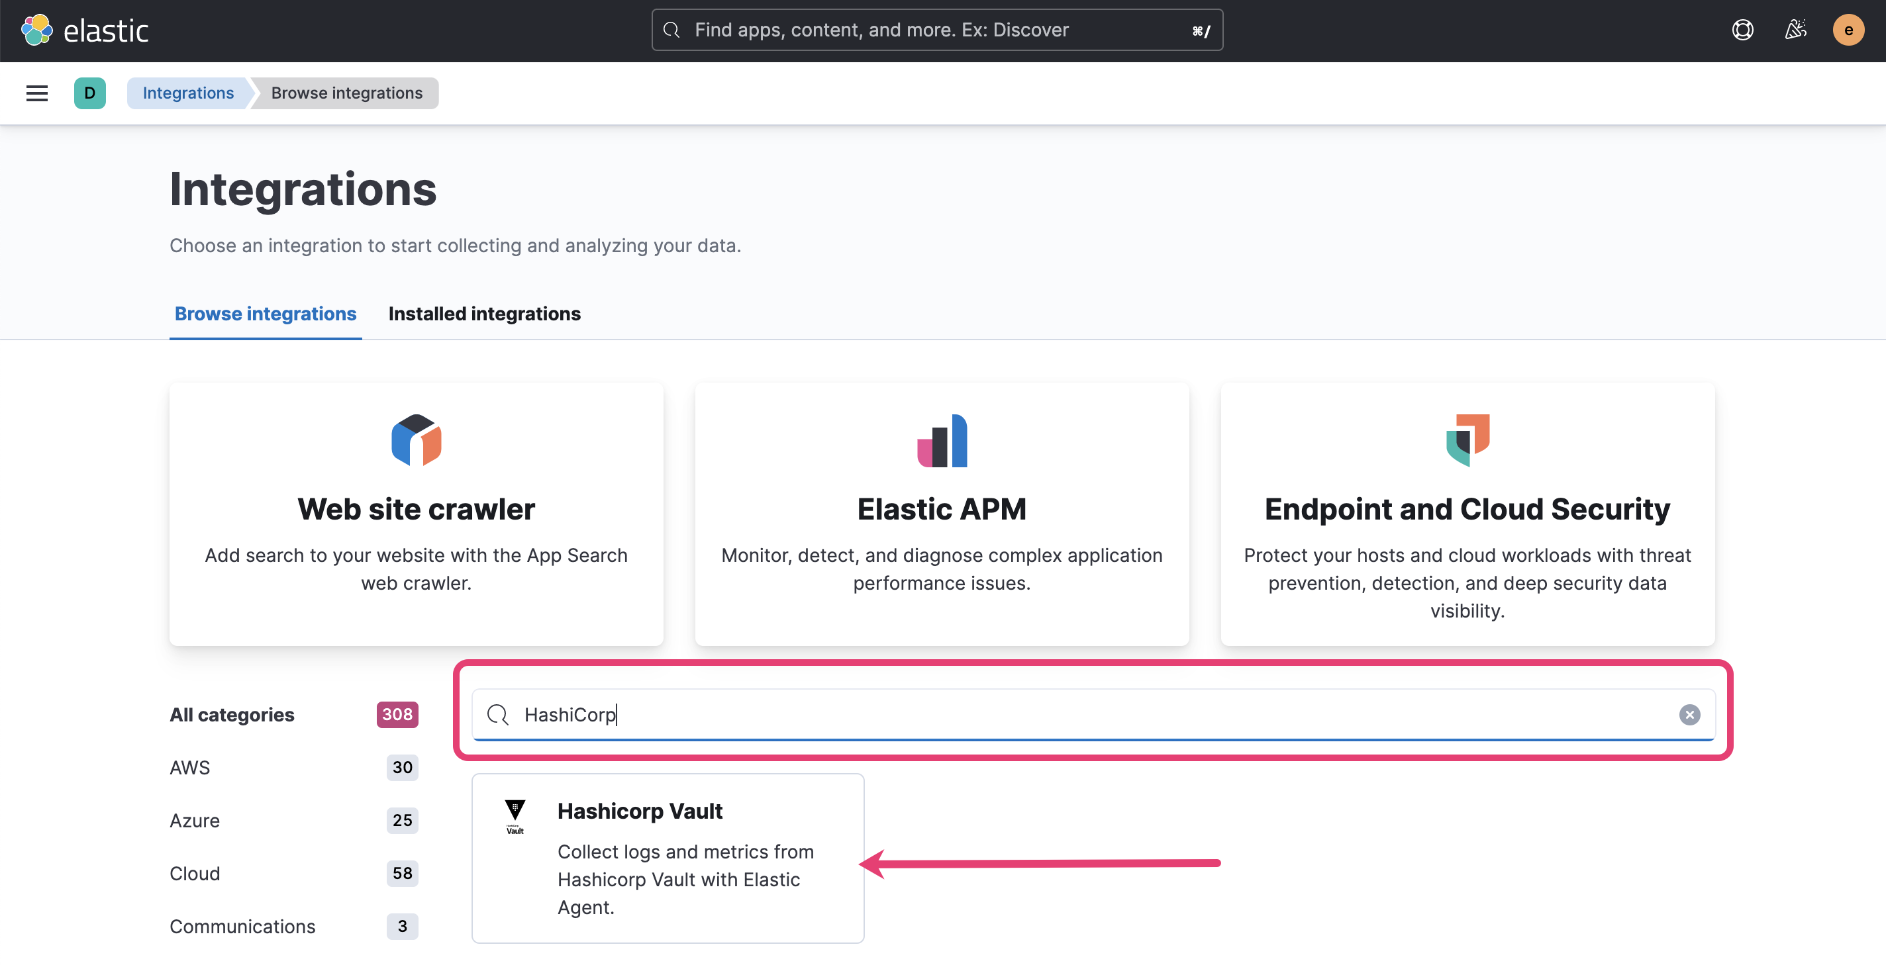Switch to the Installed integrations tab
The width and height of the screenshot is (1886, 965).
[484, 313]
